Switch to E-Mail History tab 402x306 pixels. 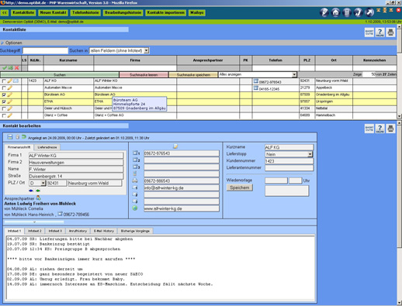tap(104, 231)
